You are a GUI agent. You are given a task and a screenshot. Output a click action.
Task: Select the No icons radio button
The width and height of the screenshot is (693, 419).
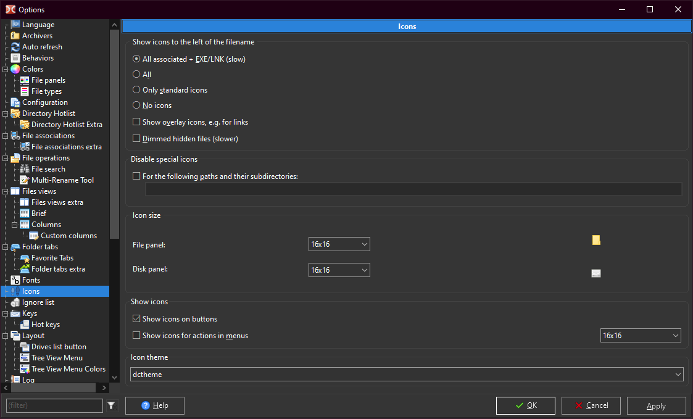(136, 106)
